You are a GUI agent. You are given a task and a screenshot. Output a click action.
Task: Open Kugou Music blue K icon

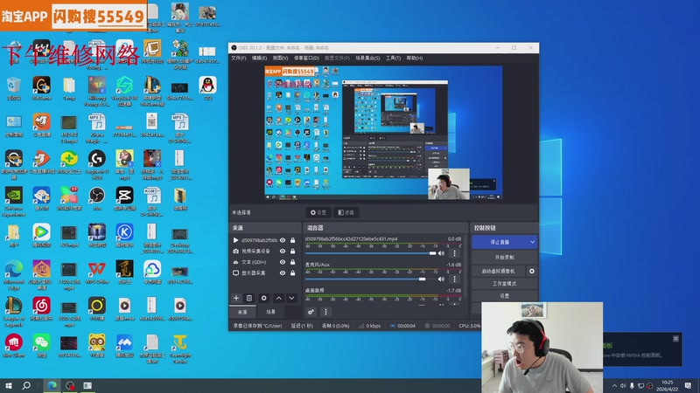(x=124, y=235)
